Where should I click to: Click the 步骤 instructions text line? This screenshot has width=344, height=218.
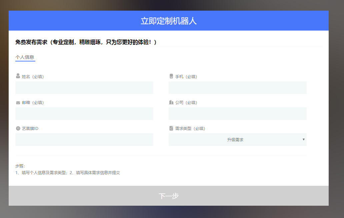pos(68,173)
